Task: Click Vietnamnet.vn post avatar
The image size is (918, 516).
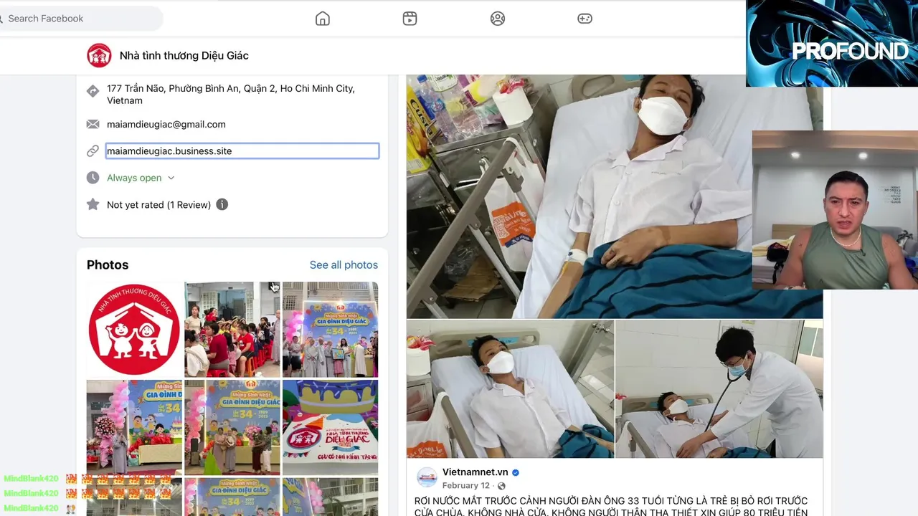Action: click(x=427, y=478)
